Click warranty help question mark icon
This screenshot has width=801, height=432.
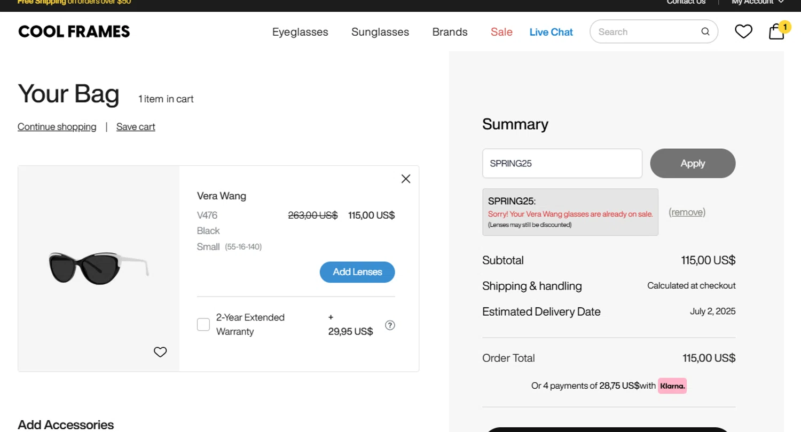coord(390,325)
